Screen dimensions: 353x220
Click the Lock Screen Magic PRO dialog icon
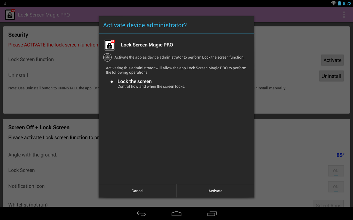109,45
